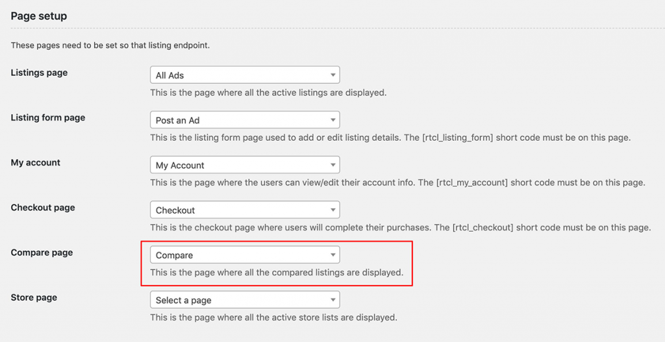Click the Listings page label
The width and height of the screenshot is (665, 342).
pos(39,73)
